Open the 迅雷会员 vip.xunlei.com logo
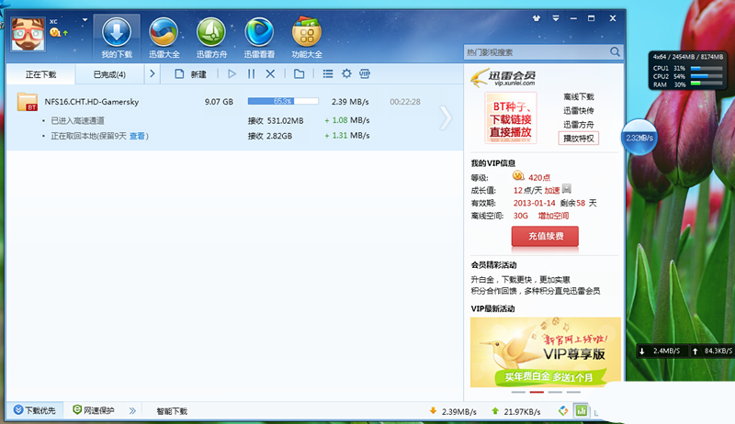Screen dimensions: 735x424 click(x=503, y=78)
